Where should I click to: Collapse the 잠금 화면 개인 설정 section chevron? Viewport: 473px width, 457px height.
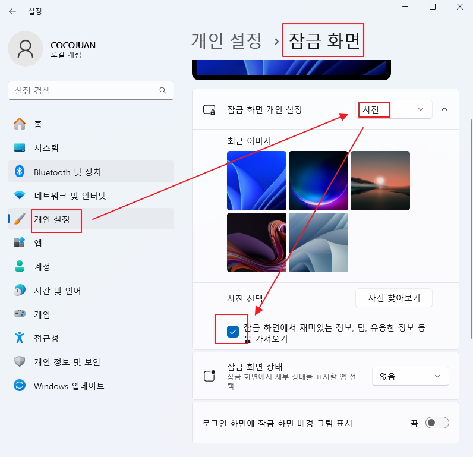pos(444,109)
